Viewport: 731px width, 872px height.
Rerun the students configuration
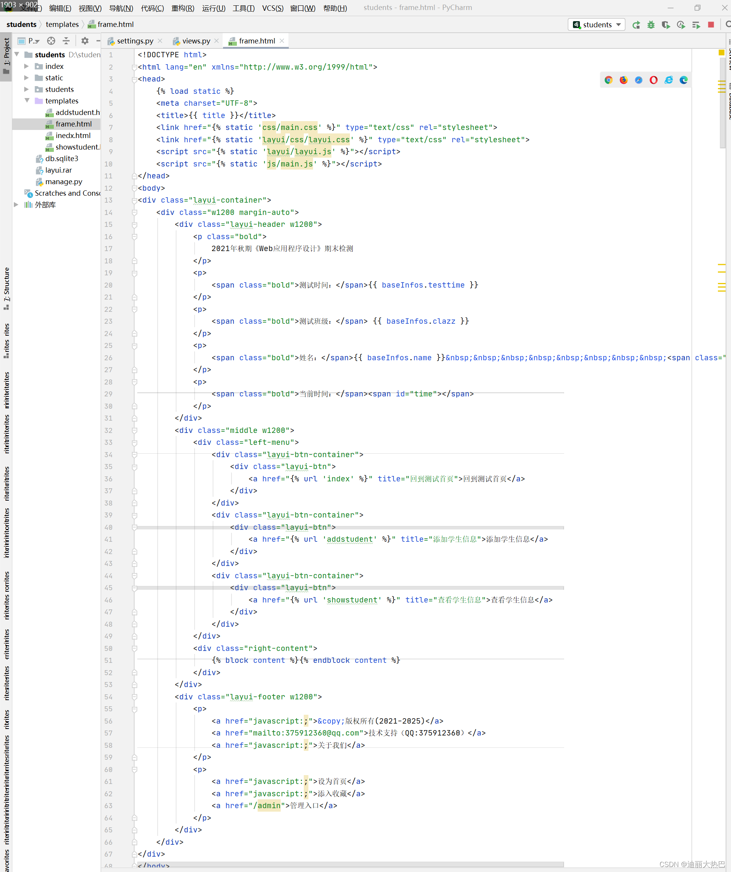636,25
